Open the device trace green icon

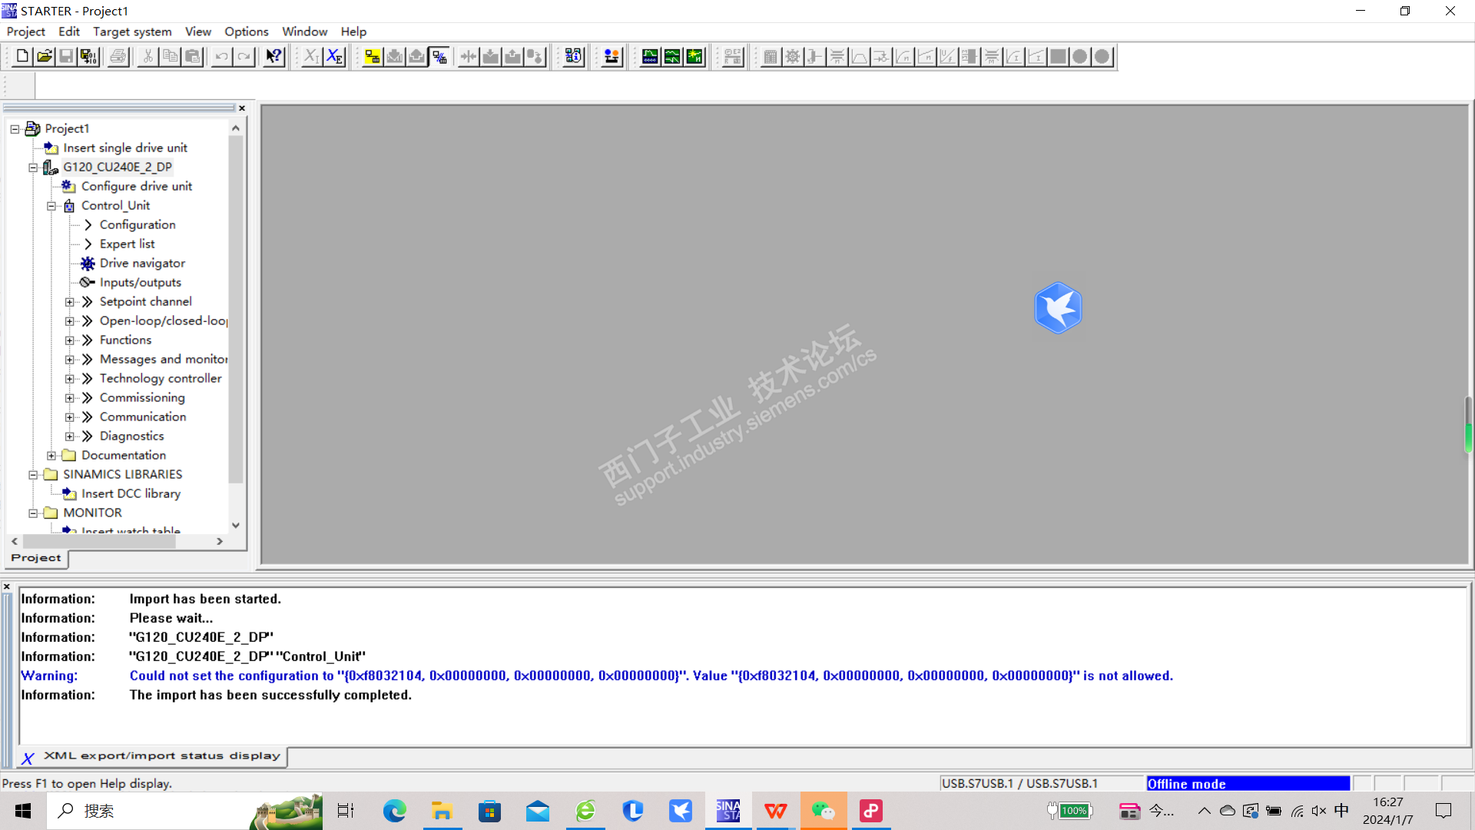point(650,56)
